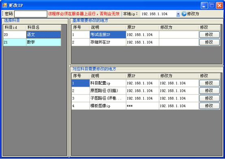The height and width of the screenshot is (159, 225).
Task: Click subject id cell 20
Action: (15, 34)
